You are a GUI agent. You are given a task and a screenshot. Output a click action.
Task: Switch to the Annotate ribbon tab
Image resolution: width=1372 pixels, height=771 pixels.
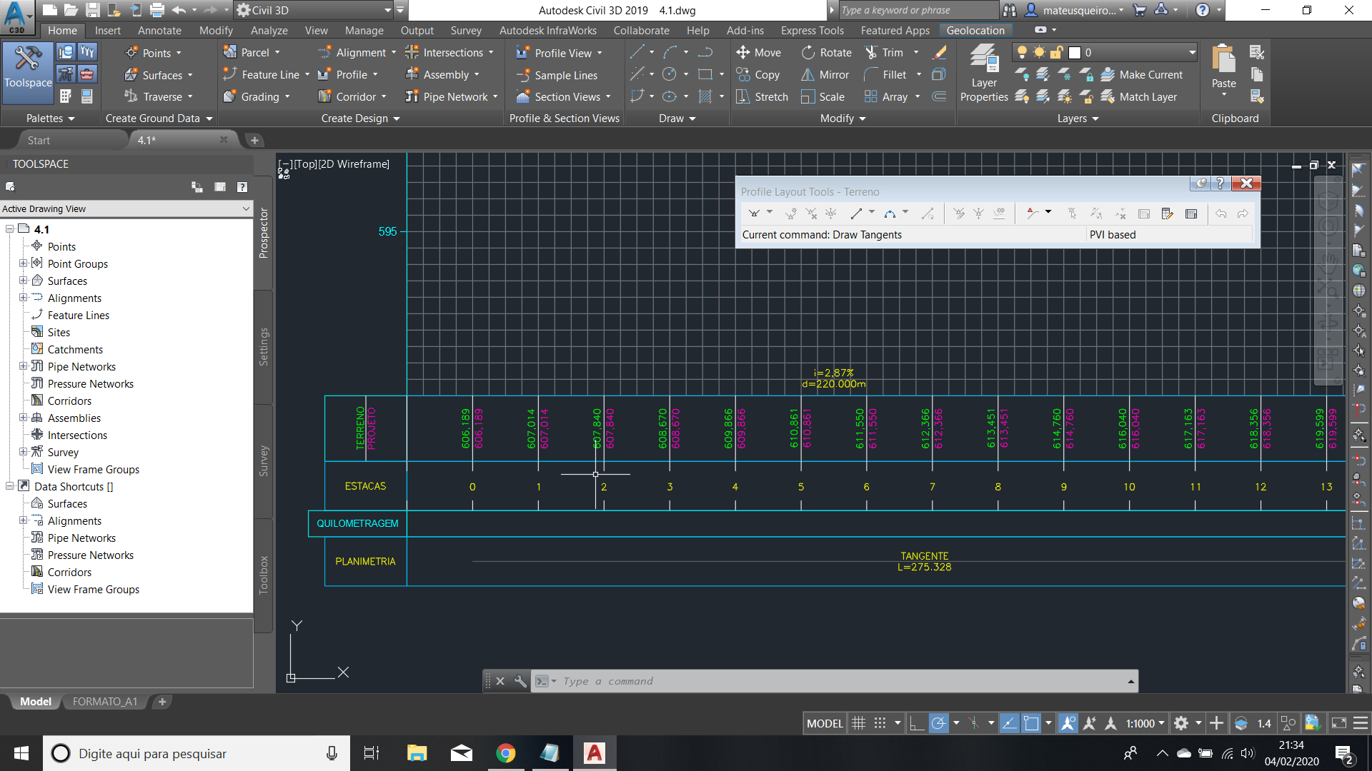point(159,30)
